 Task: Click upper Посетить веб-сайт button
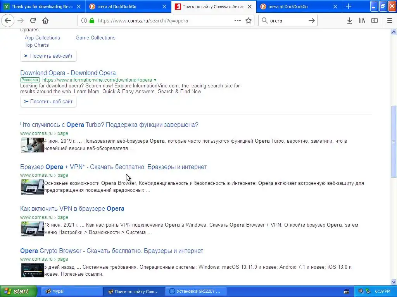coord(48,56)
